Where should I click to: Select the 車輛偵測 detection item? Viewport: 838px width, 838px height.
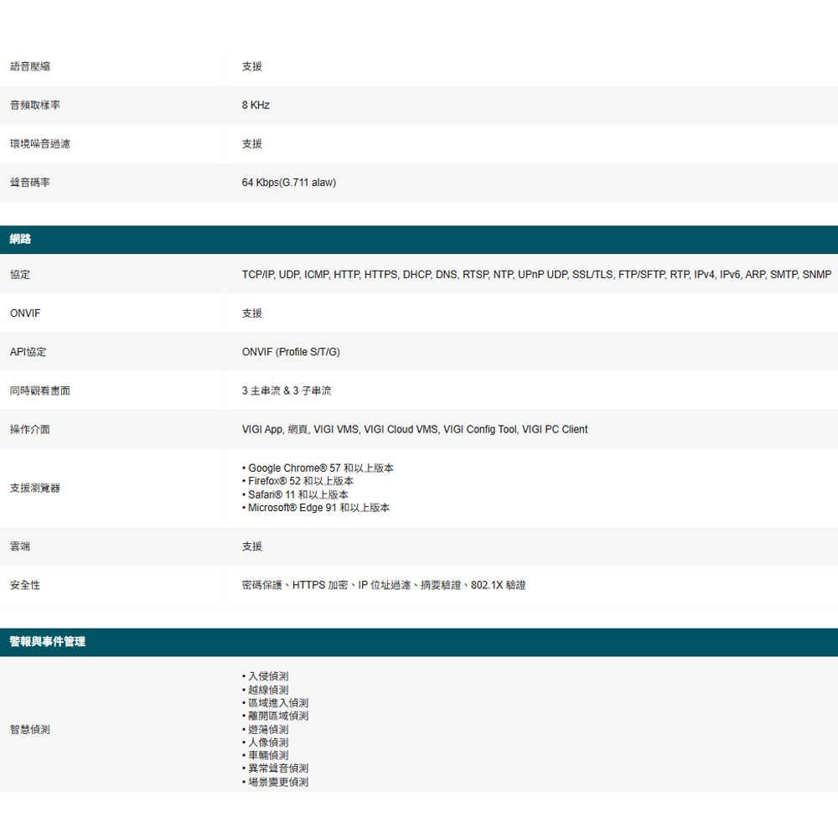pyautogui.click(x=268, y=755)
